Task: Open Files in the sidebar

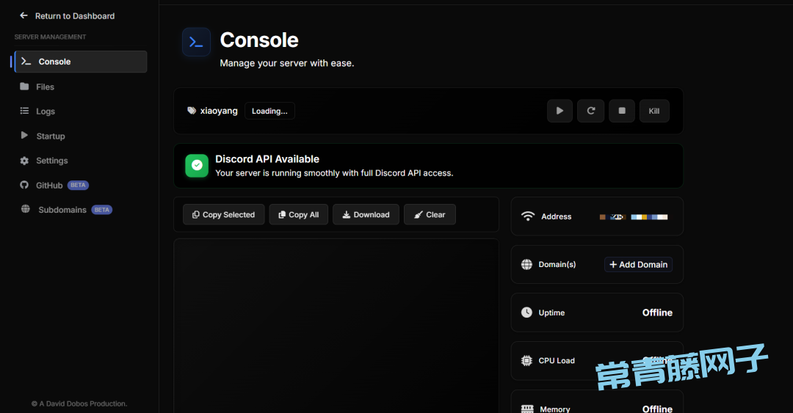Action: tap(45, 87)
